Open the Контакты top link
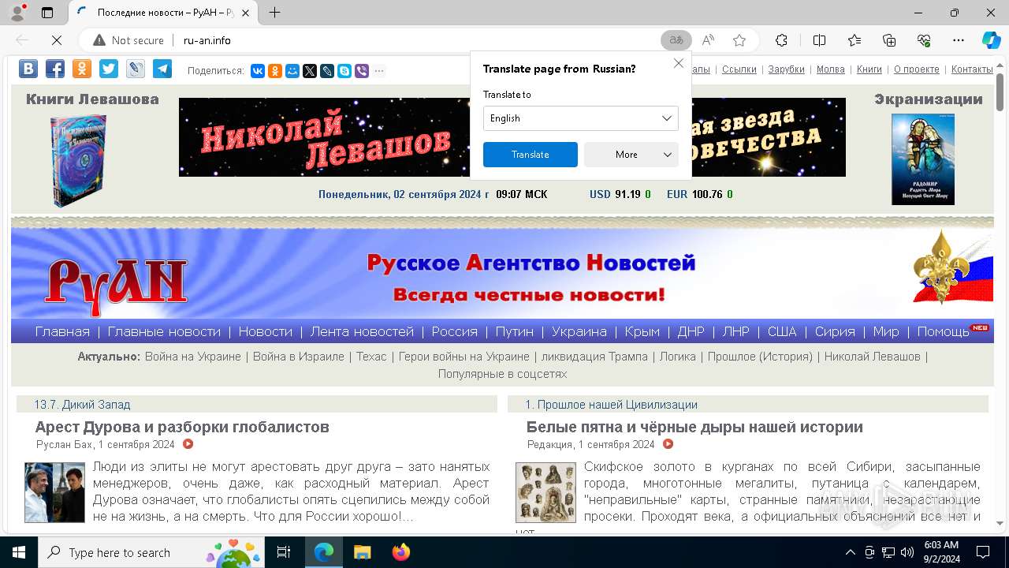Image resolution: width=1009 pixels, height=568 pixels. point(972,69)
